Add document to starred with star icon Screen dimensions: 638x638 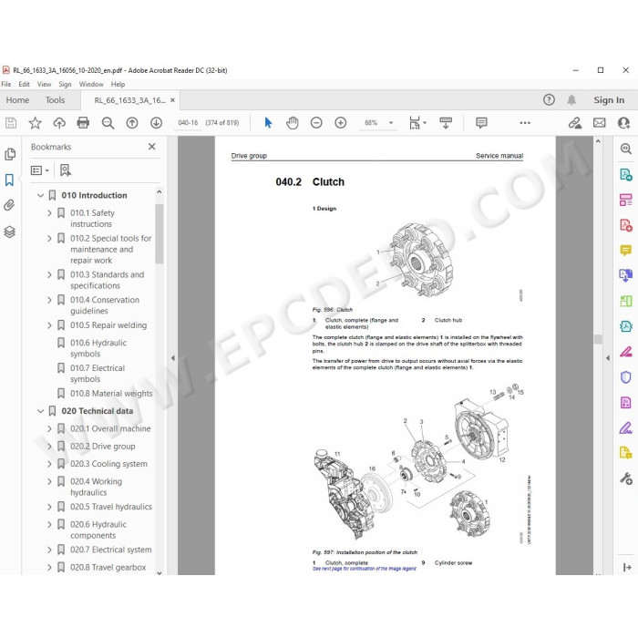35,123
